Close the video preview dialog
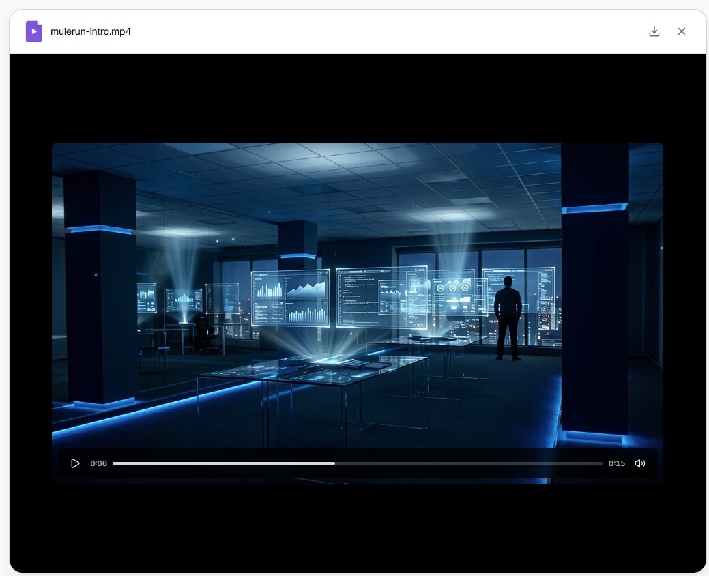709x576 pixels. 681,31
